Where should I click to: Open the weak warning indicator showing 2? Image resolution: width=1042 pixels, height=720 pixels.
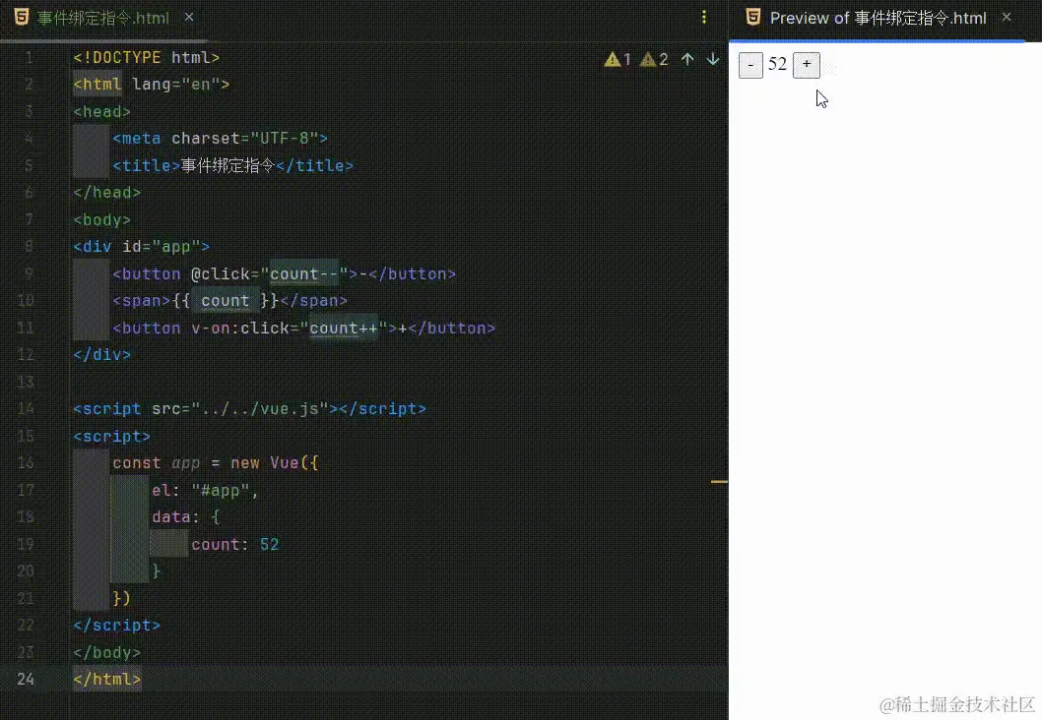click(654, 59)
